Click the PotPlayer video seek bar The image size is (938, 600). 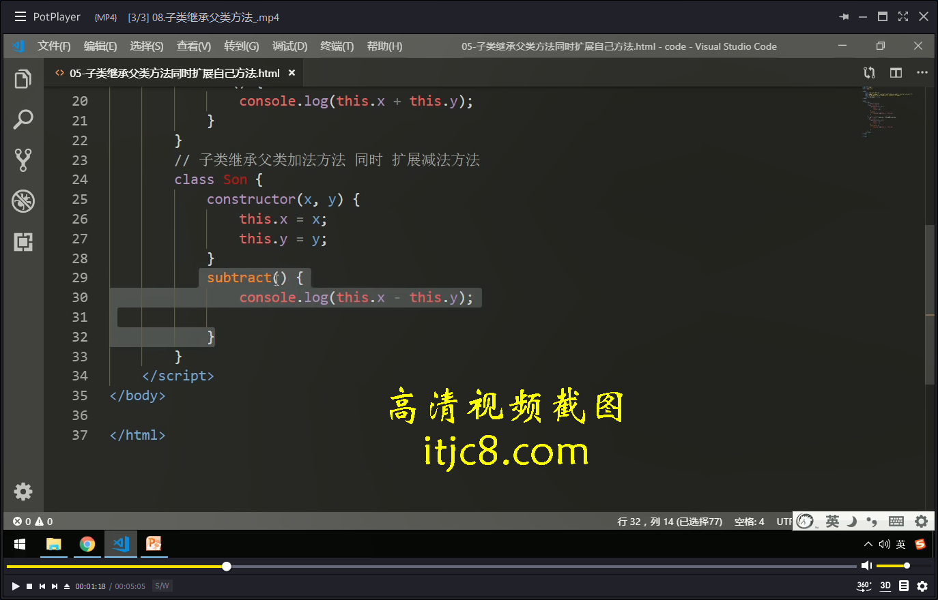[x=431, y=566]
